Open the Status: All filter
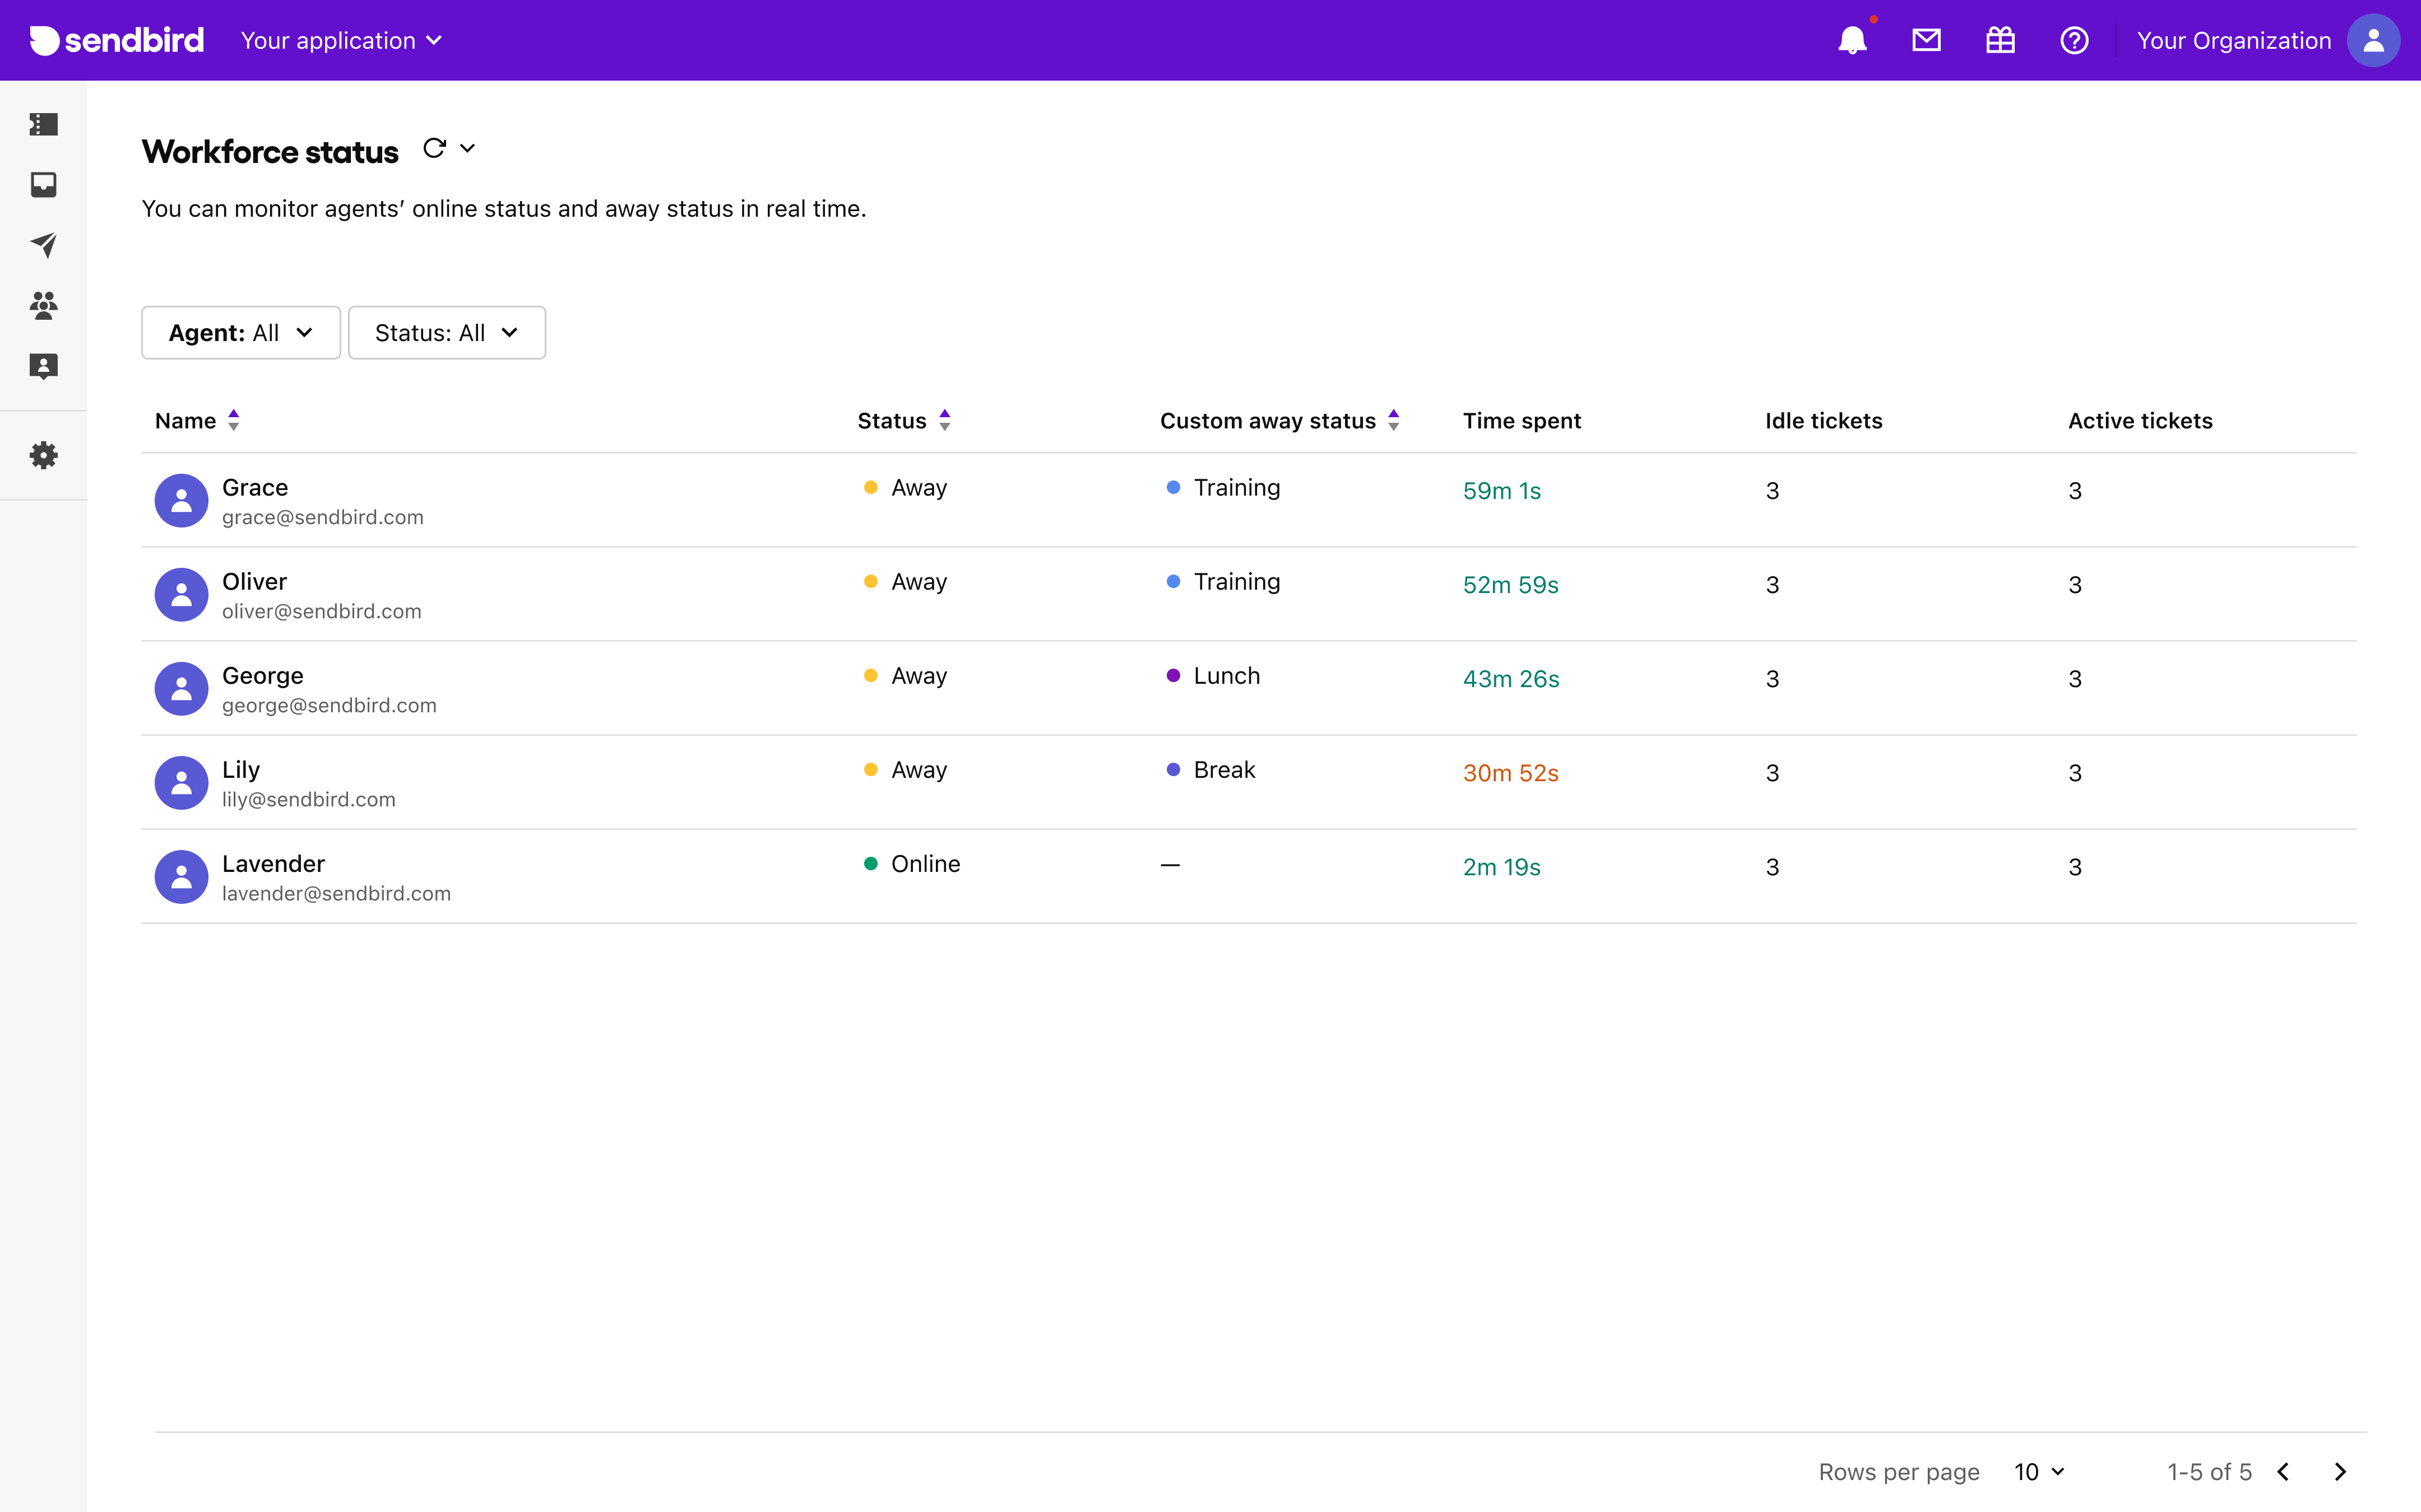2421x1512 pixels. click(446, 333)
